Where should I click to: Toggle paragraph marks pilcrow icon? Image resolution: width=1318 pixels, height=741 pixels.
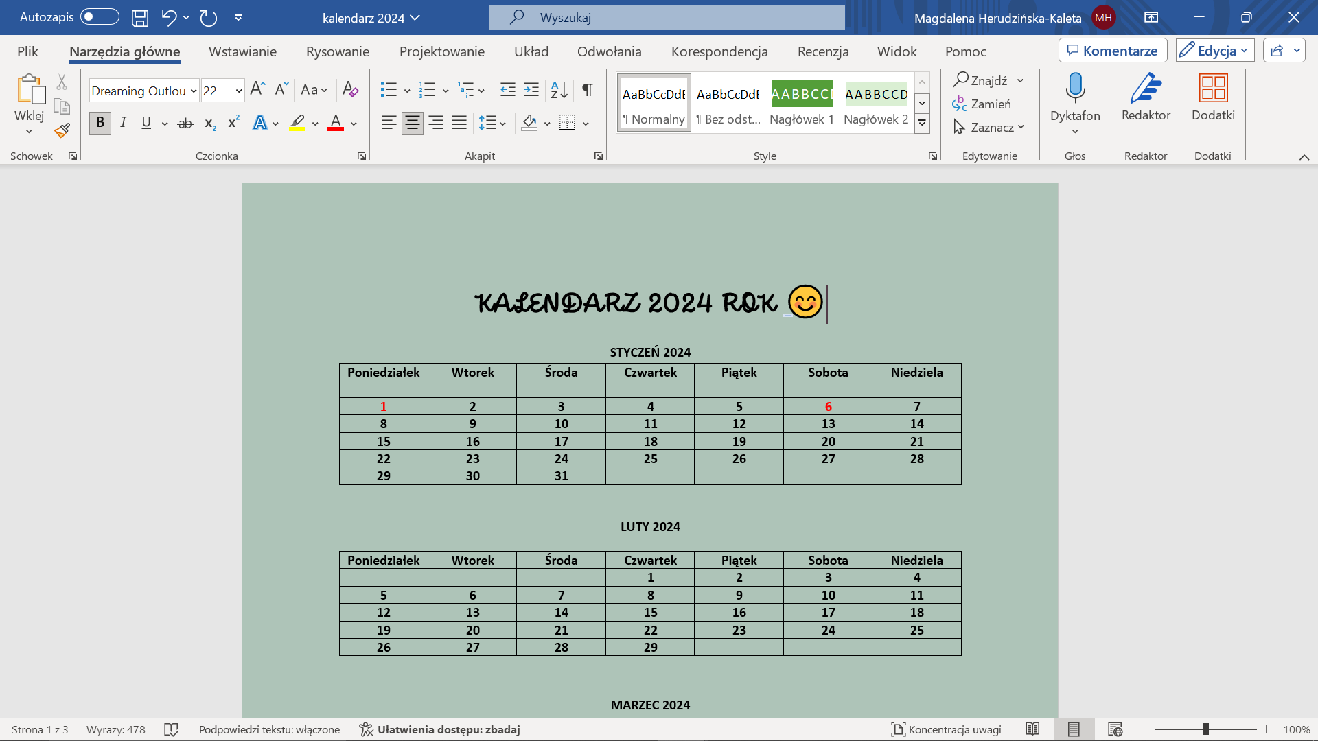(x=588, y=90)
